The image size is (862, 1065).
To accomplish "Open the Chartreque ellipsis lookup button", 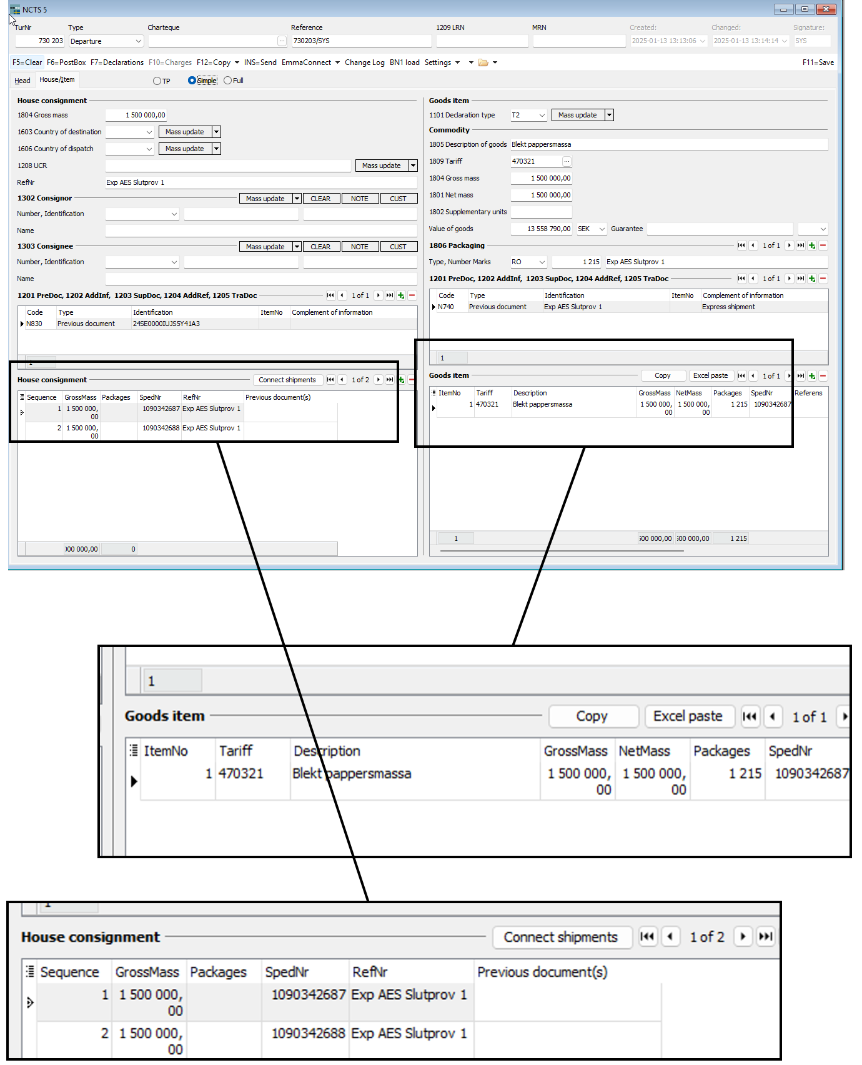I will pos(282,41).
